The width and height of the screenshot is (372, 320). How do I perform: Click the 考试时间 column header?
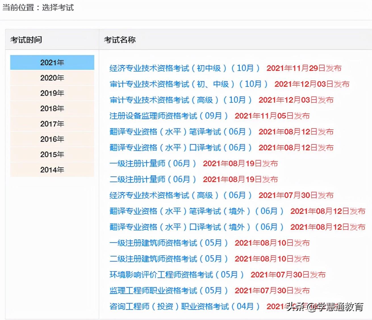[x=26, y=40]
